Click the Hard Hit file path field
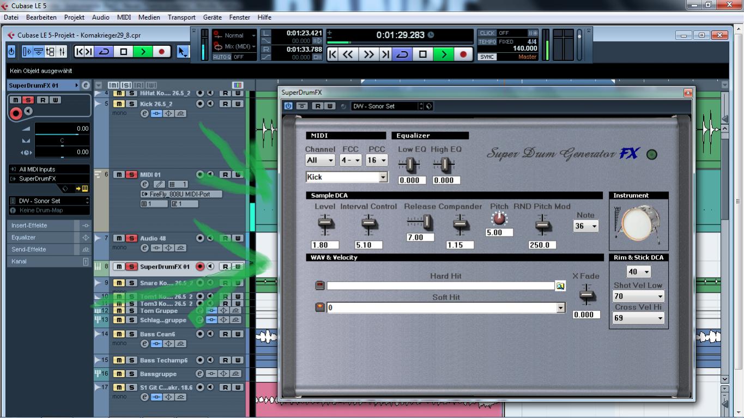The image size is (744, 418). point(440,286)
